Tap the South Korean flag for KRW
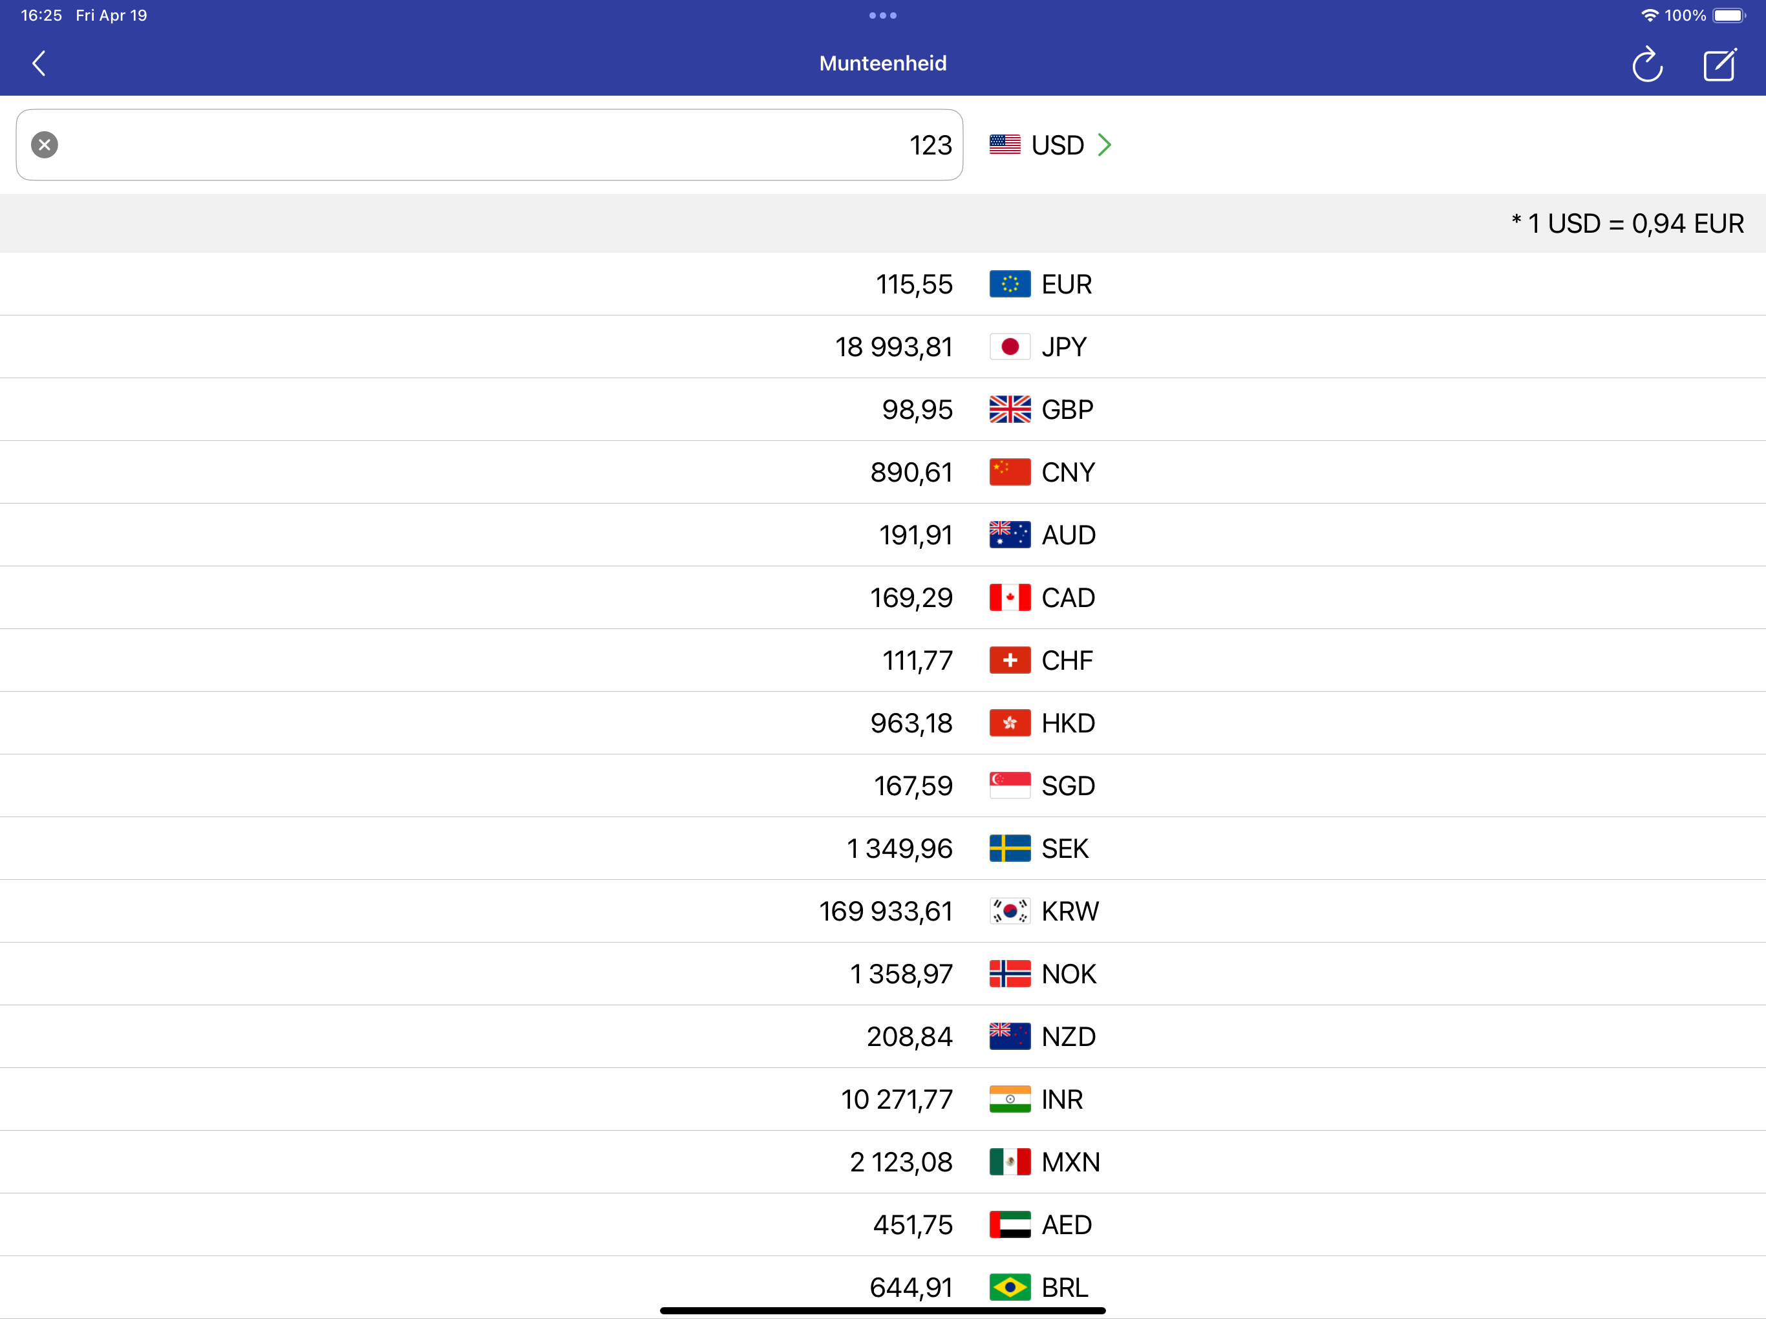 coord(1009,911)
